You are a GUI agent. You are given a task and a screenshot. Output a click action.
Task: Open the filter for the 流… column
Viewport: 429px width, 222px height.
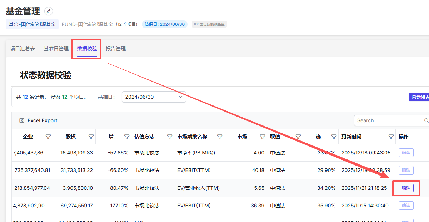click(334, 137)
